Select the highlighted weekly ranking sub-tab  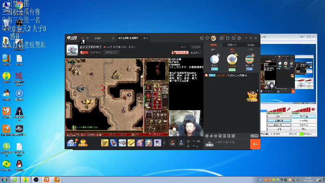coord(232,50)
